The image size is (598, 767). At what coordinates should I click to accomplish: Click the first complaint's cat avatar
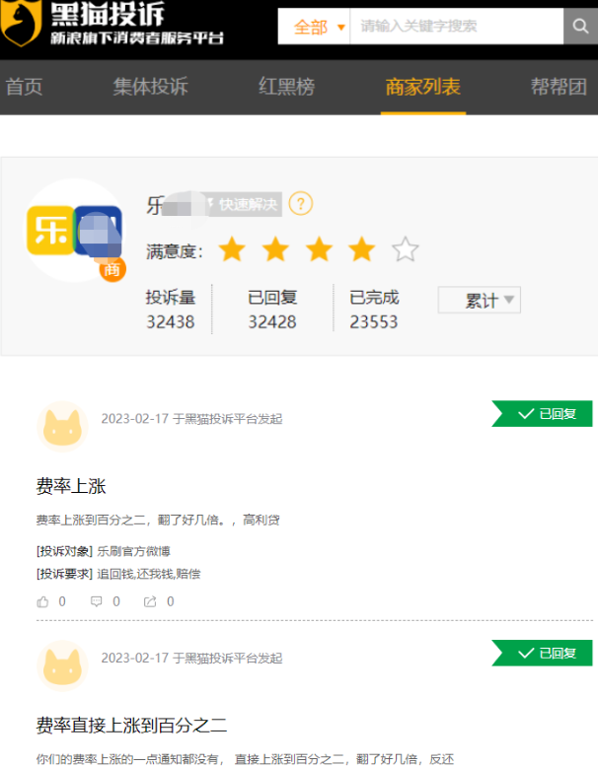click(x=62, y=426)
